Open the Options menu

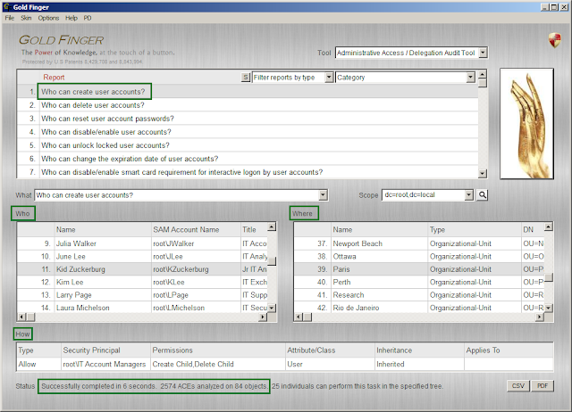coord(48,18)
